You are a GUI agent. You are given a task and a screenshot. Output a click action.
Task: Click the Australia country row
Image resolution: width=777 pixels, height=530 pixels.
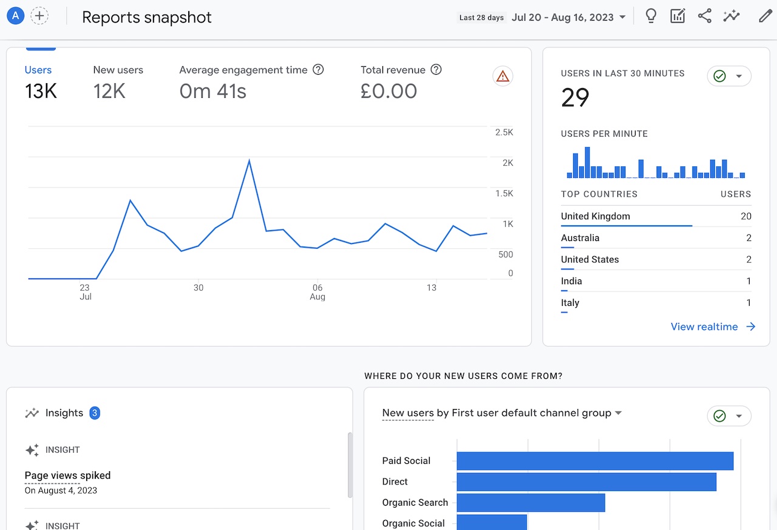click(x=656, y=238)
